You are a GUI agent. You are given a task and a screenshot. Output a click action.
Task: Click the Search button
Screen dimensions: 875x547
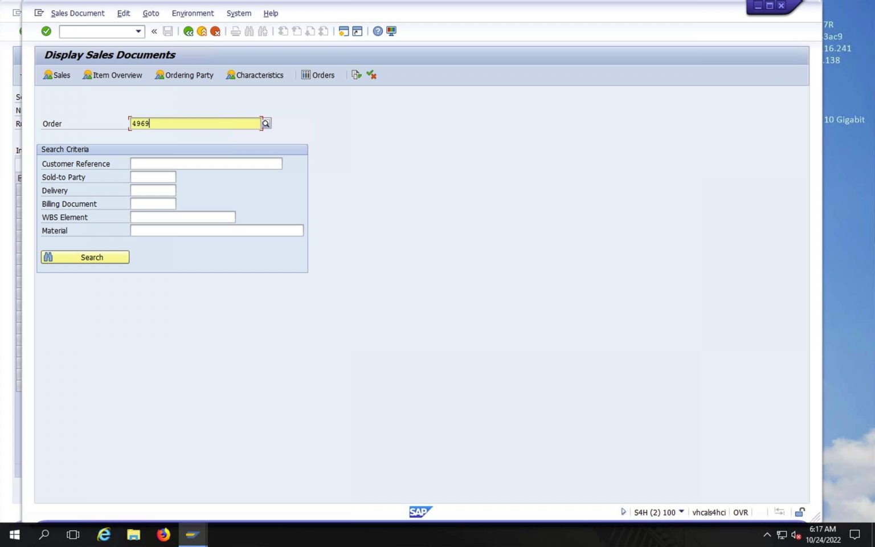pos(84,257)
